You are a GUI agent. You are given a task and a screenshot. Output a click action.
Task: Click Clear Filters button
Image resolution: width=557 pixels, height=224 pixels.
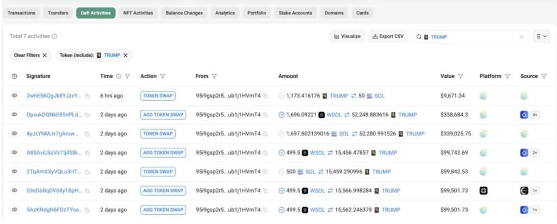click(30, 55)
